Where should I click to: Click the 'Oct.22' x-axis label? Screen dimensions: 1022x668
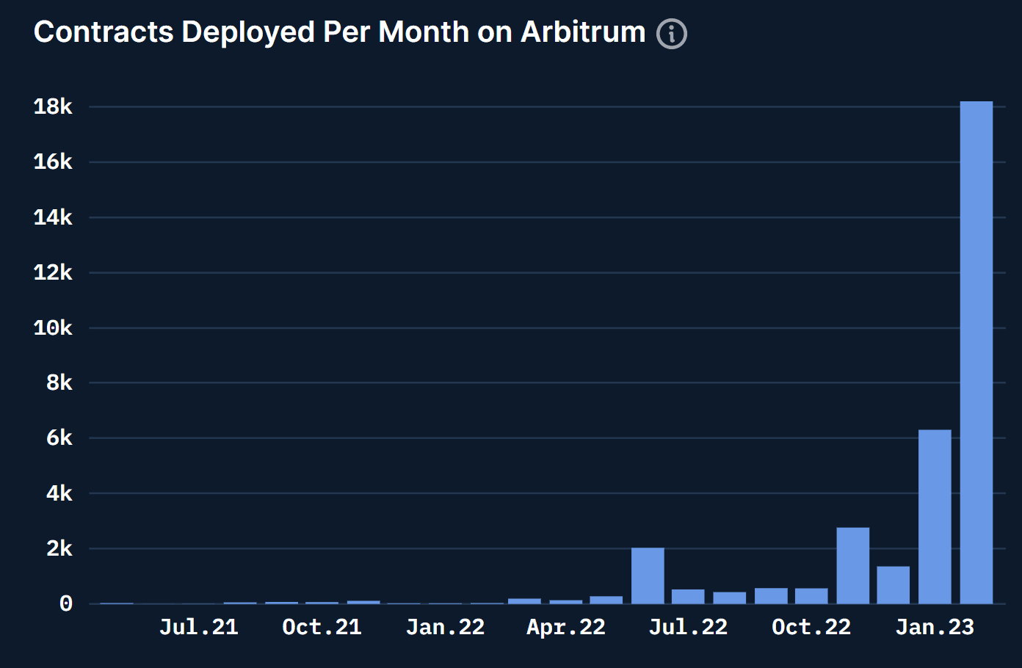point(811,628)
